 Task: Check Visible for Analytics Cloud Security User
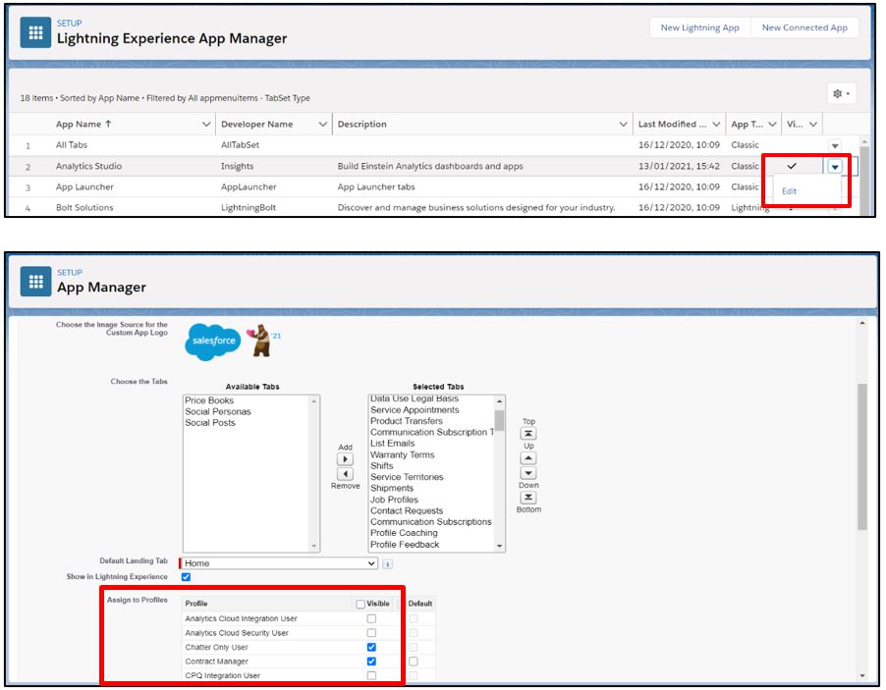click(371, 633)
